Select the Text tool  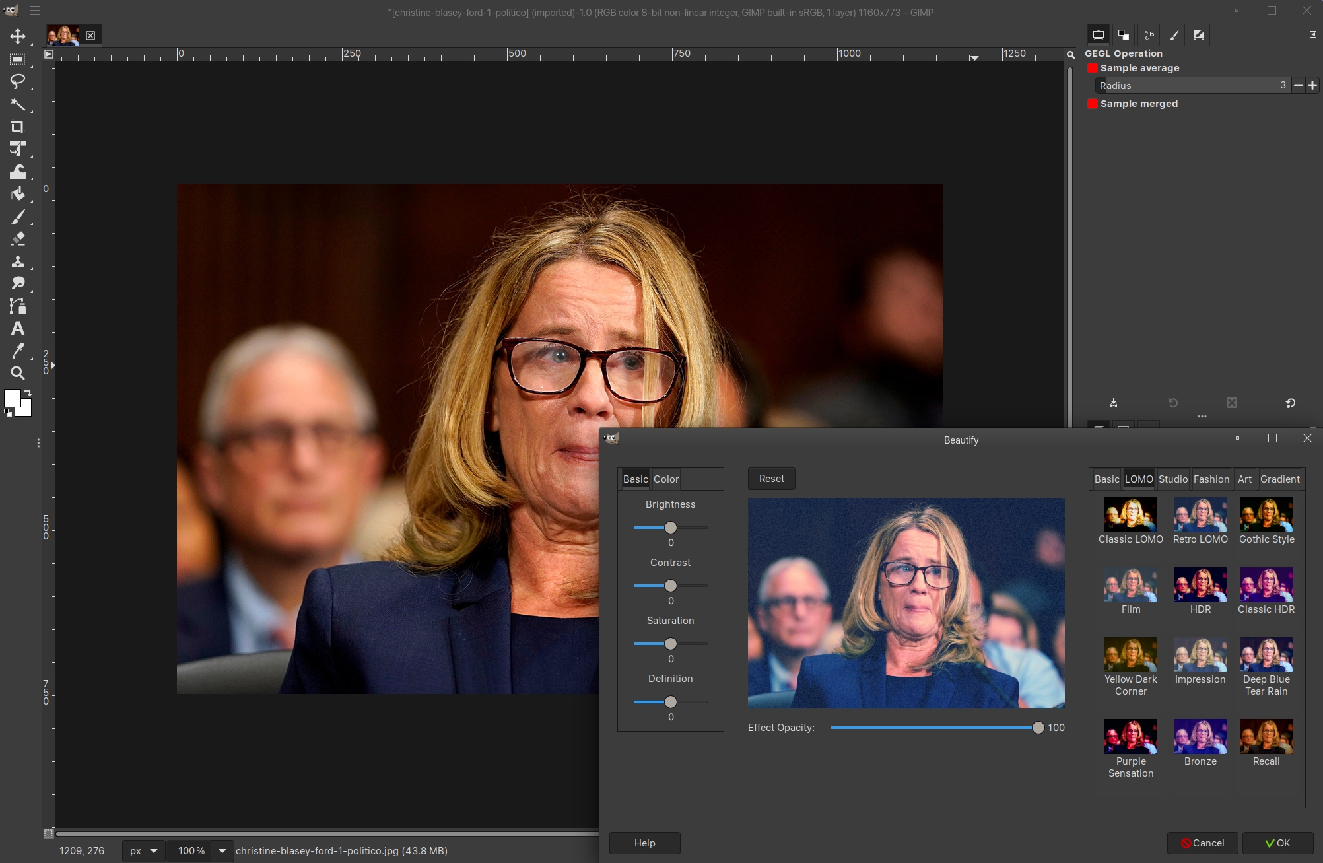(x=18, y=328)
